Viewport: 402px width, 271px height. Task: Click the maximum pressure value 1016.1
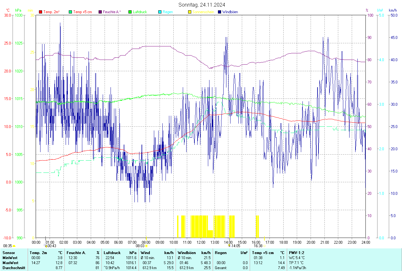click(x=131, y=263)
